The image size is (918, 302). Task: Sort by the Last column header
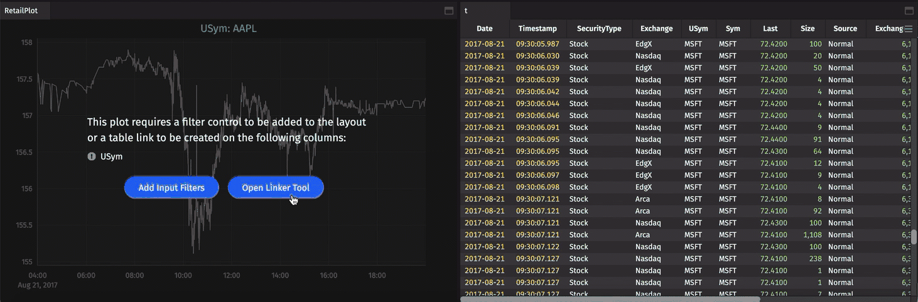pyautogui.click(x=770, y=29)
